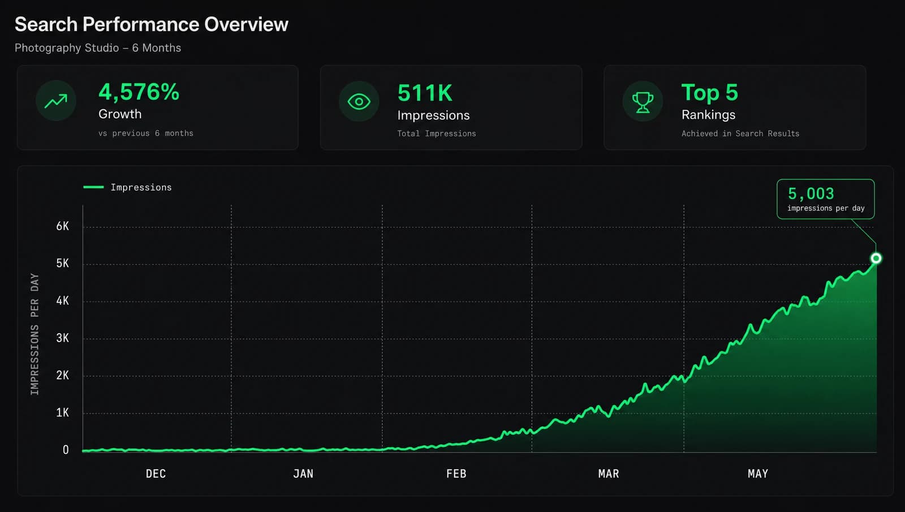Click the 6K y-axis label
The width and height of the screenshot is (905, 512).
click(x=62, y=226)
